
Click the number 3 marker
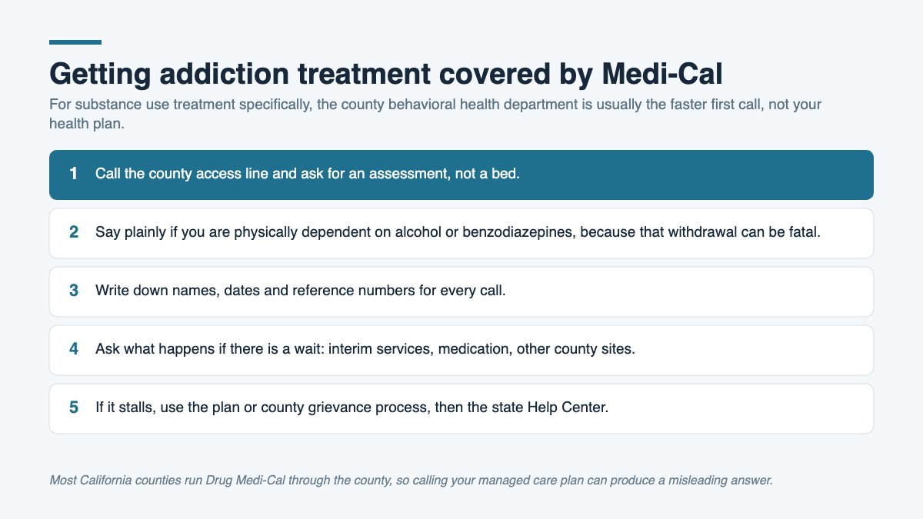point(74,291)
